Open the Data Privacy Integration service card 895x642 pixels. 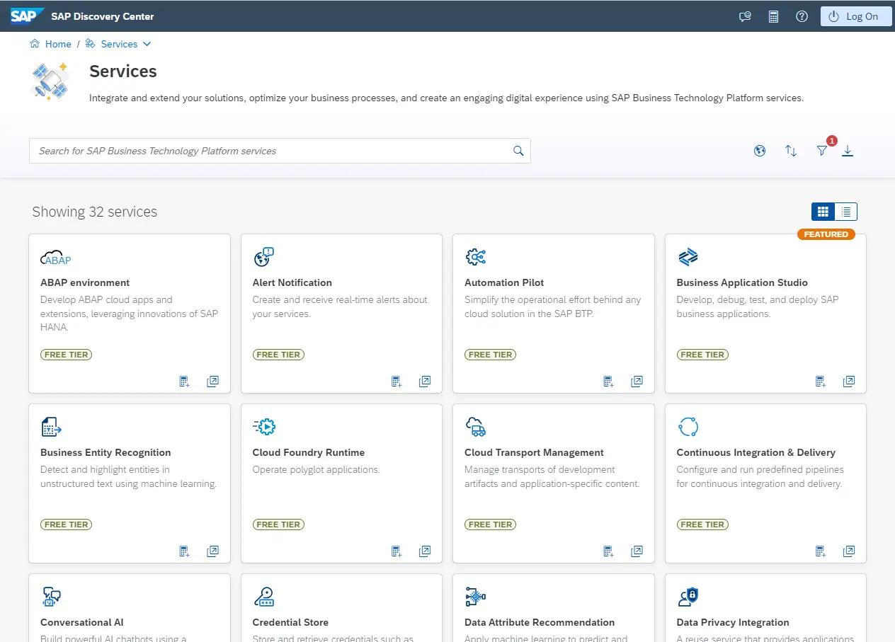[x=765, y=608]
